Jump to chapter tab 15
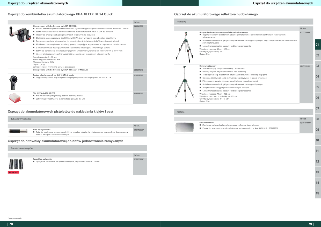Screen dimensions: 321x227 click(x=318, y=193)
